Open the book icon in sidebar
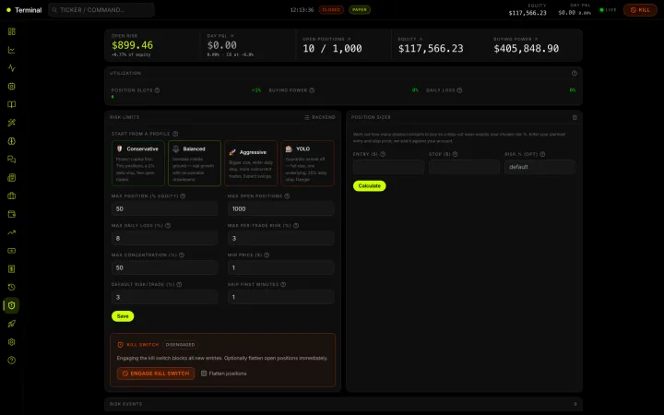Screen dimensions: 664x415 point(11,104)
